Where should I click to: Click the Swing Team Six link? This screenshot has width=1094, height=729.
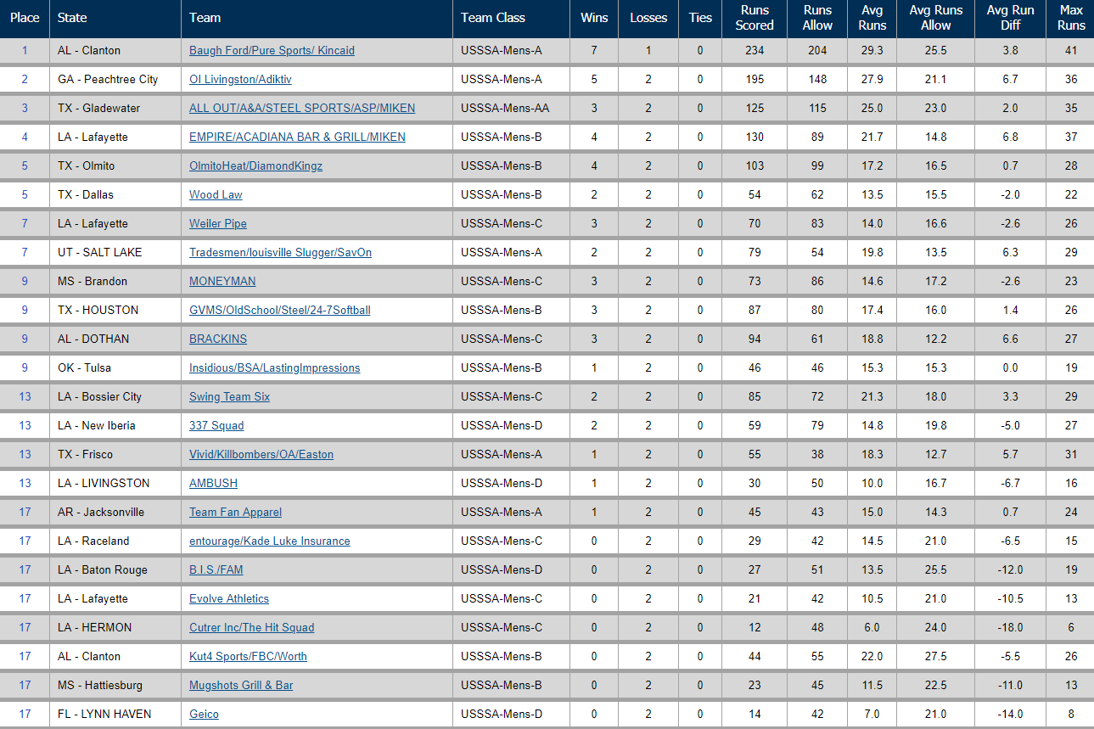coord(229,396)
